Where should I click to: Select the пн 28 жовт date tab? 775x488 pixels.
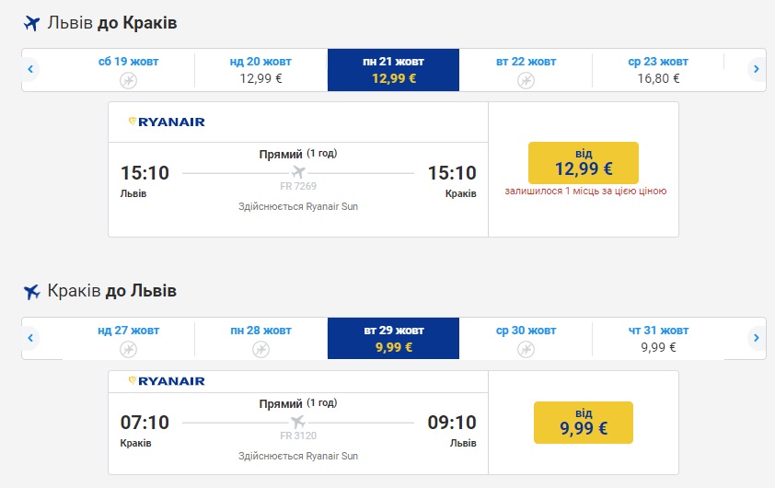(260, 338)
